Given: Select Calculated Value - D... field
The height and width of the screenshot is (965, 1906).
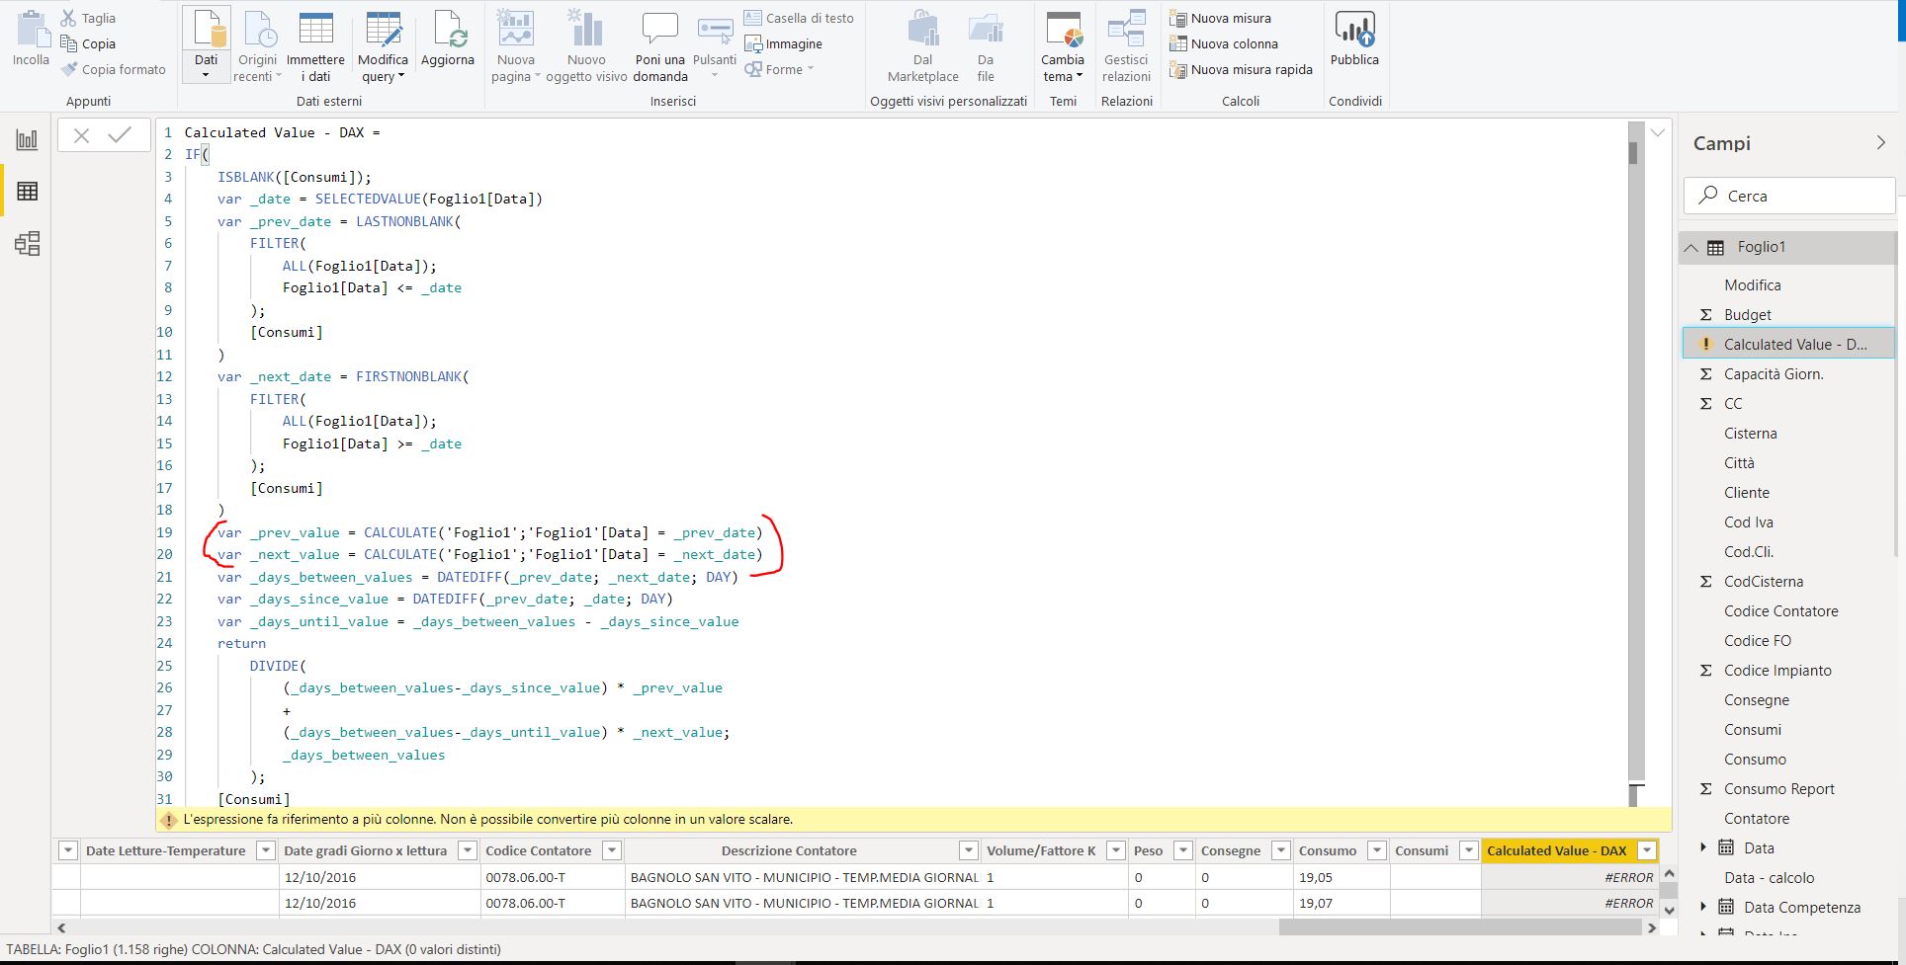Looking at the screenshot, I should tap(1788, 344).
